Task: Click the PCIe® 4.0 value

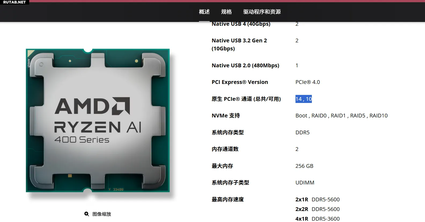Action: coord(308,82)
